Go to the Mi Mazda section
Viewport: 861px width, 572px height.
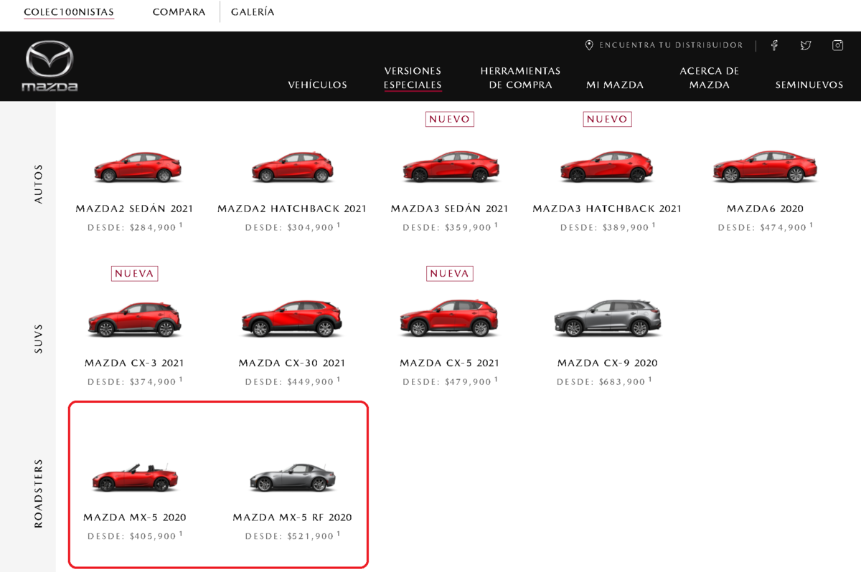click(x=615, y=85)
